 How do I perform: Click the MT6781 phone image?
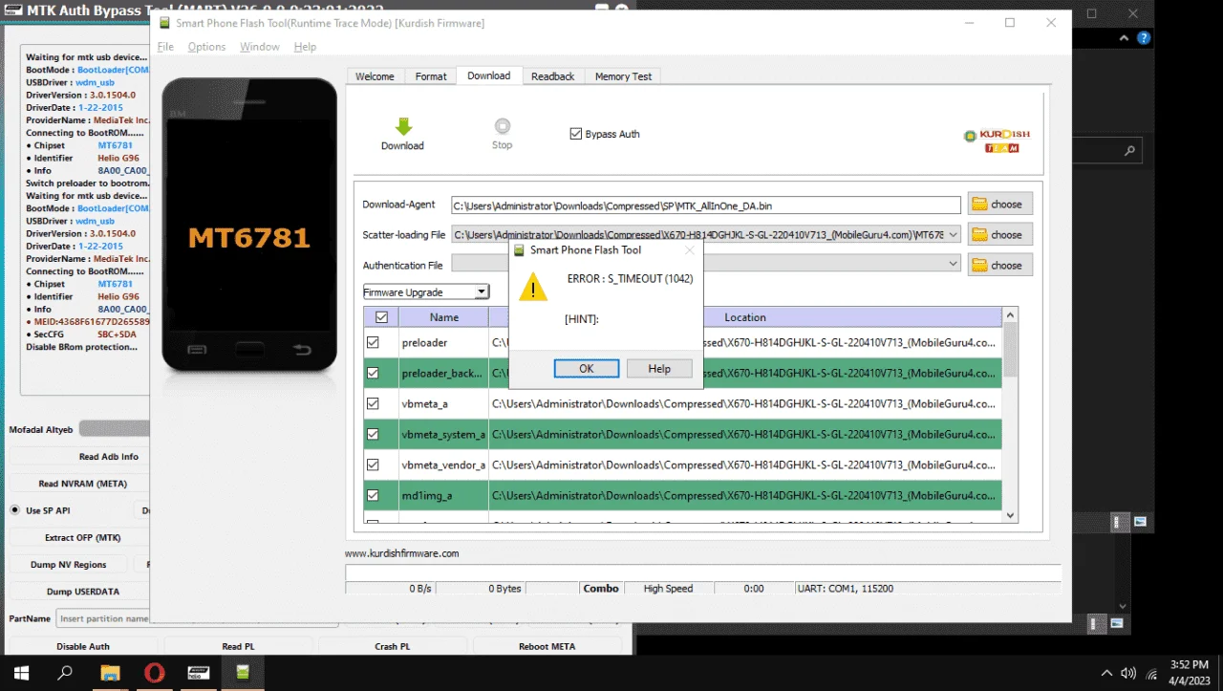[x=249, y=225]
